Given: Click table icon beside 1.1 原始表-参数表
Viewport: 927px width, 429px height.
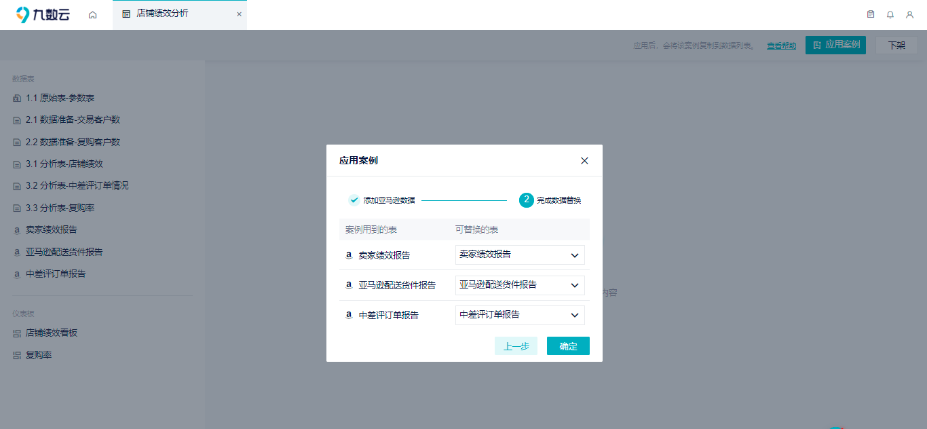Looking at the screenshot, I should pyautogui.click(x=17, y=98).
